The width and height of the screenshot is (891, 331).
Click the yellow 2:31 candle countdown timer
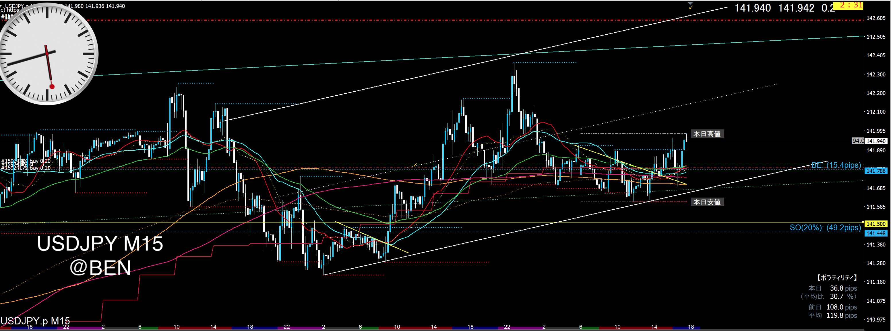(849, 5)
